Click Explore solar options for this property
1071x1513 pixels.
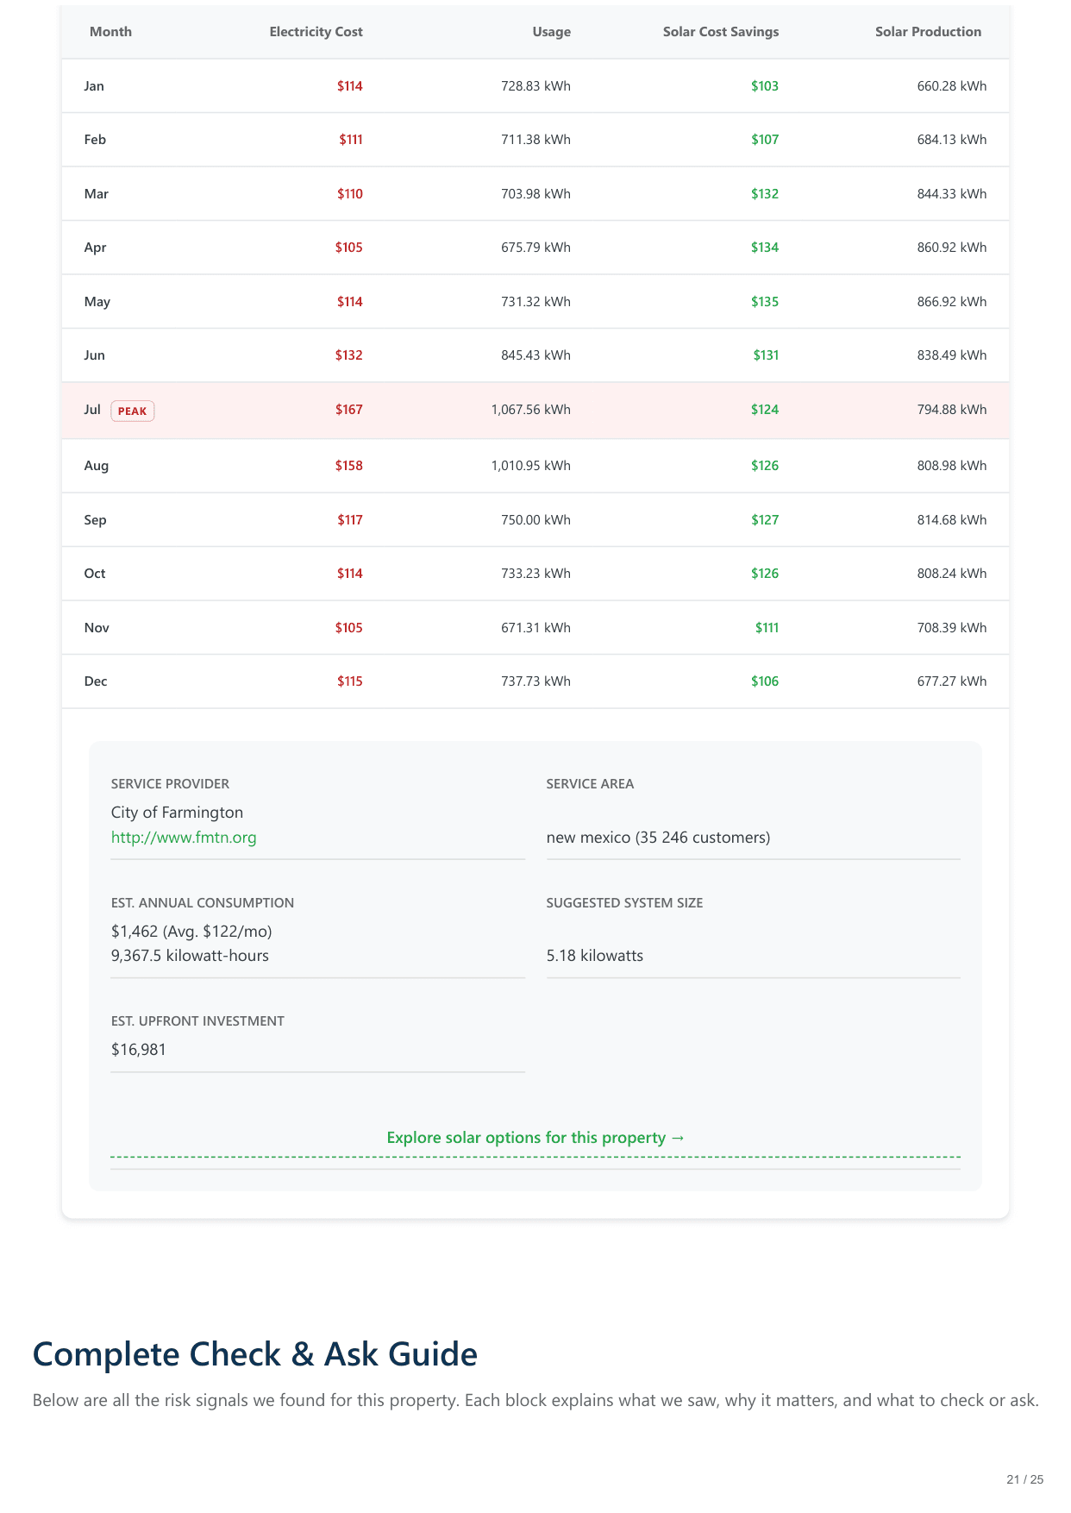pos(535,1138)
